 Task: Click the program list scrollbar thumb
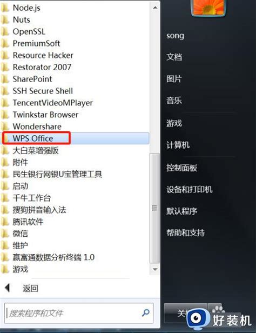click(x=155, y=208)
